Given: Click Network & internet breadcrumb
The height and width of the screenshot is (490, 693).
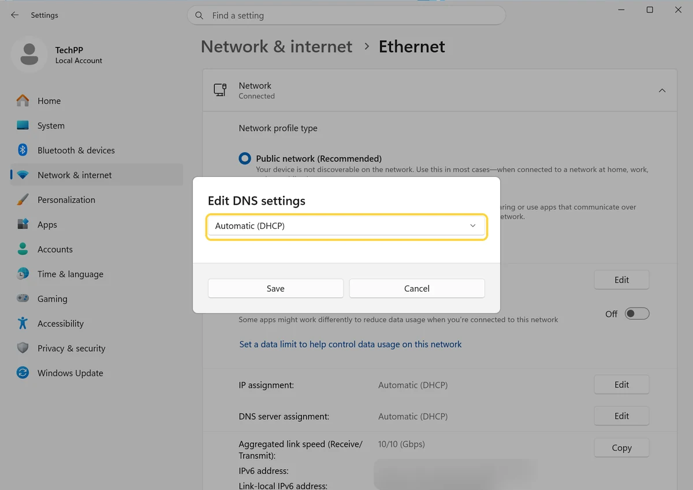Looking at the screenshot, I should pyautogui.click(x=277, y=47).
